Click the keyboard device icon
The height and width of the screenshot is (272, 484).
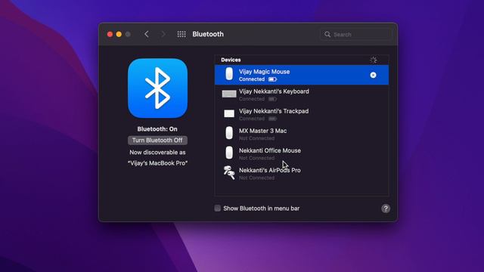tap(229, 94)
